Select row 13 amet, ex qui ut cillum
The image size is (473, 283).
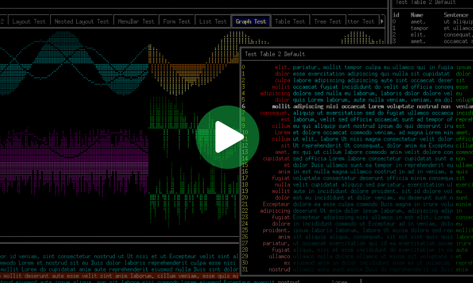357,152
